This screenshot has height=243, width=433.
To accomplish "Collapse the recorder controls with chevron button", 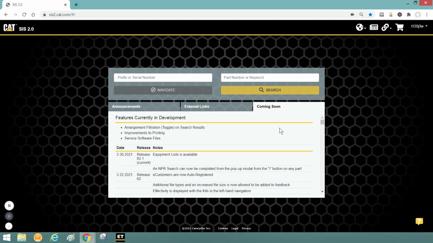I will coord(9,226).
